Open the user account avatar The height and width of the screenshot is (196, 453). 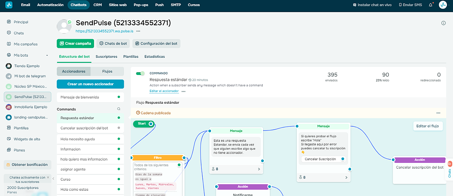[443, 5]
